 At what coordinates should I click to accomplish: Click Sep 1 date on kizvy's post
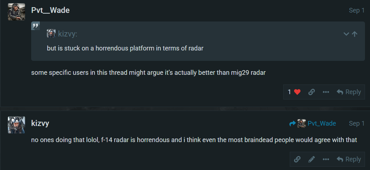tap(356, 123)
